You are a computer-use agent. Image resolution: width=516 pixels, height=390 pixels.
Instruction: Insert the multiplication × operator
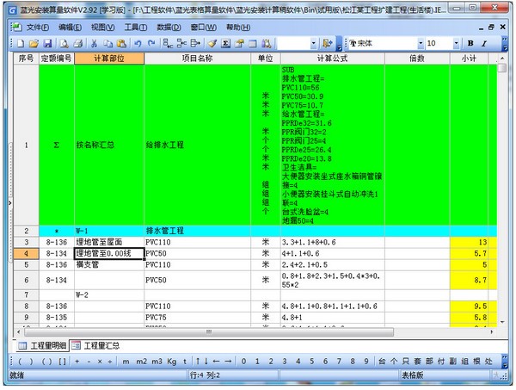(100, 362)
